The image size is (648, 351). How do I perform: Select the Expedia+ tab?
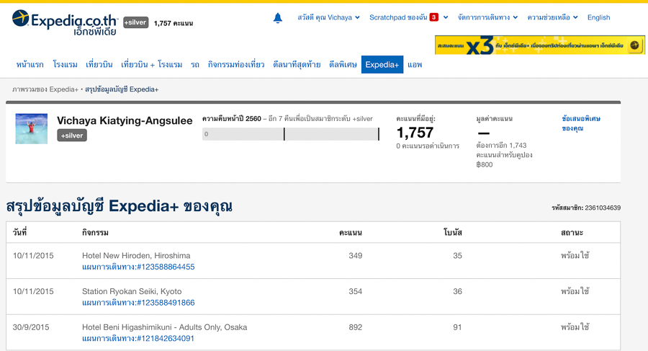click(x=382, y=65)
